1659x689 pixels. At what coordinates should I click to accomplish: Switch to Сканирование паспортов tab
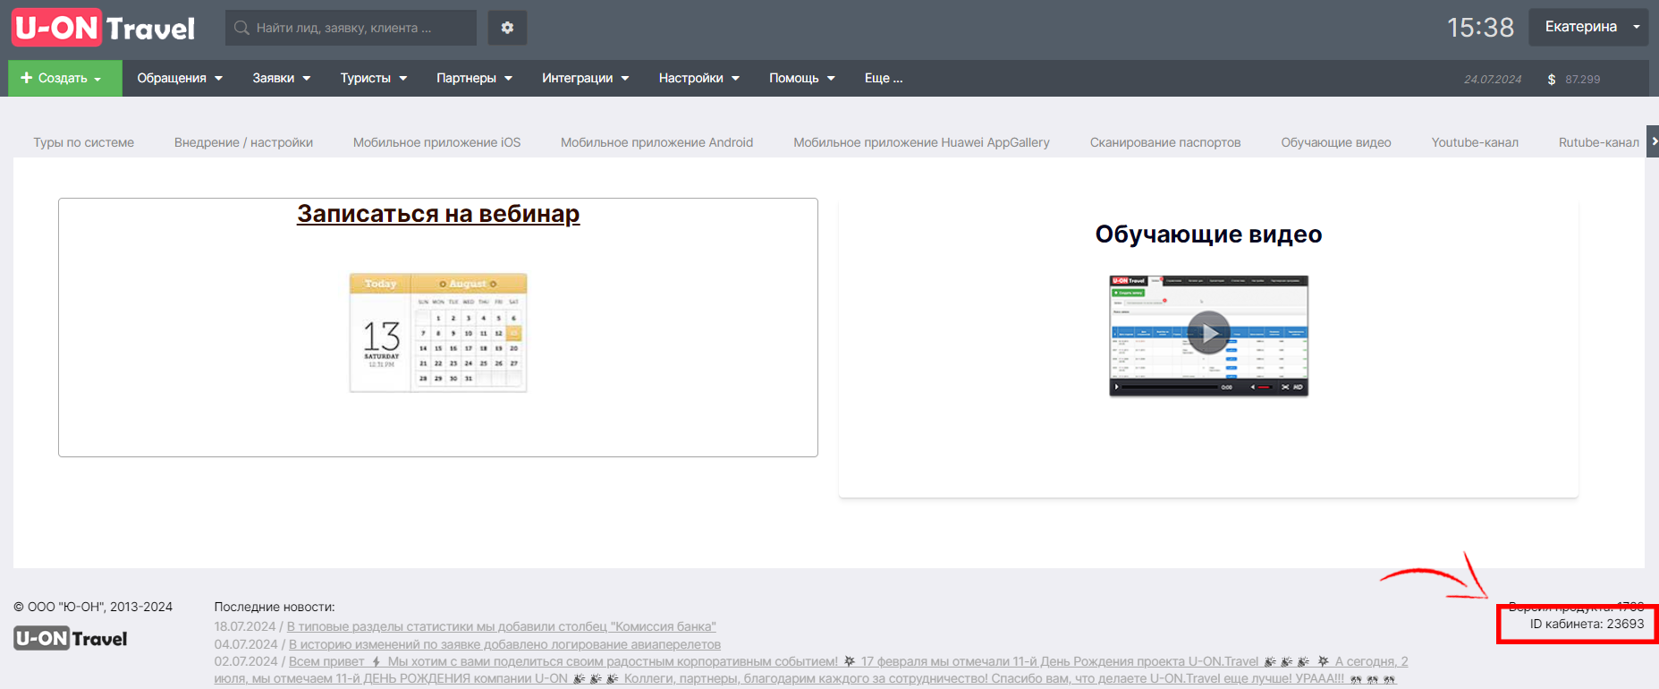pos(1165,142)
